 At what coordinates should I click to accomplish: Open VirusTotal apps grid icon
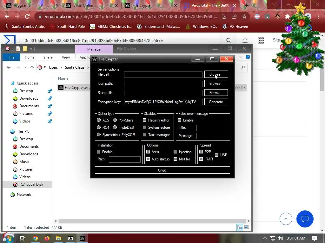[x=261, y=40]
